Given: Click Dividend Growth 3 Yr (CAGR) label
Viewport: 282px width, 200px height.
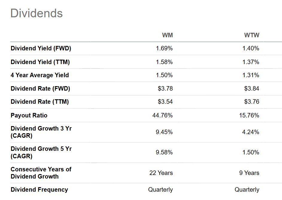Looking at the screenshot, I should pos(41,132).
